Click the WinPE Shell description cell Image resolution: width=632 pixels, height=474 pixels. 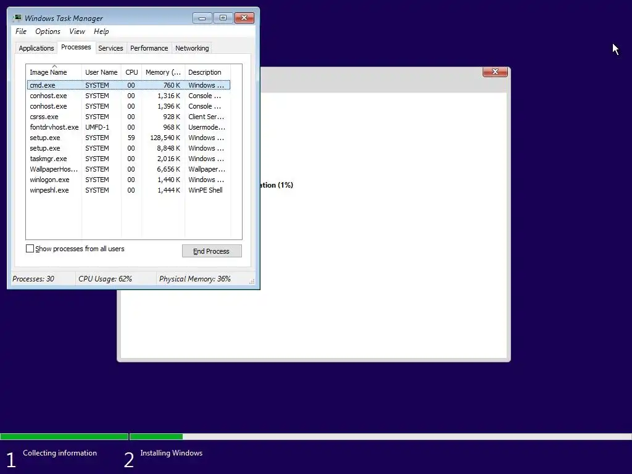pyautogui.click(x=206, y=190)
